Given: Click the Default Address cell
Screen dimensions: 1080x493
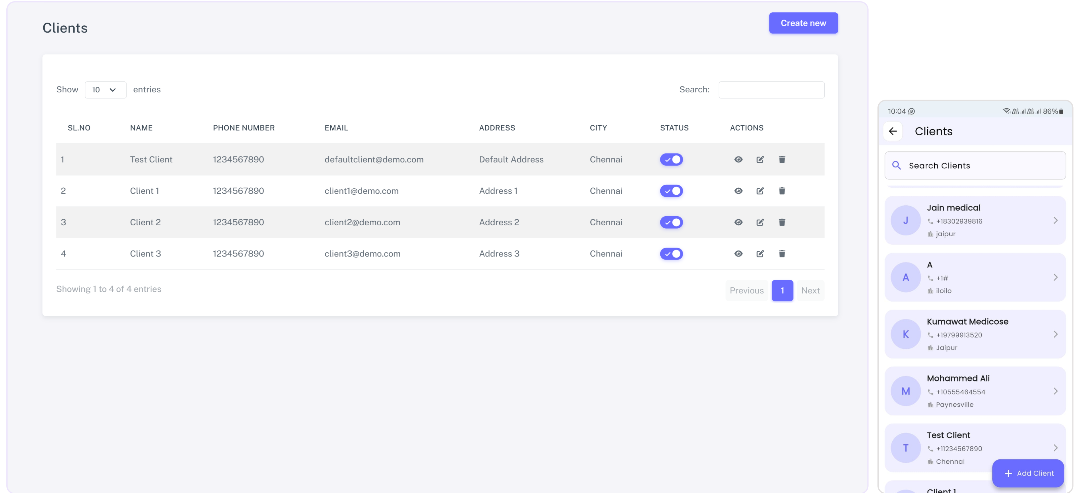Looking at the screenshot, I should (x=511, y=159).
